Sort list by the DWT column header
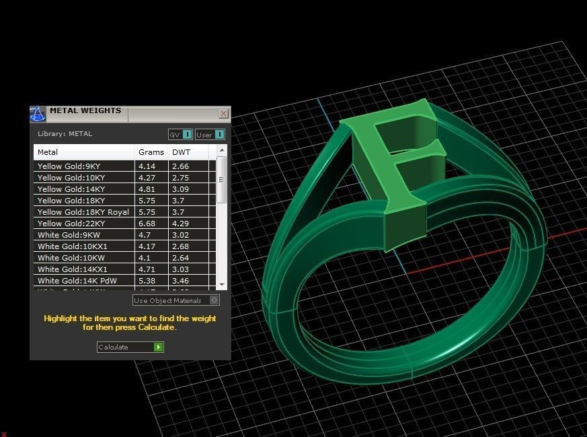This screenshot has width=587, height=437. (180, 152)
